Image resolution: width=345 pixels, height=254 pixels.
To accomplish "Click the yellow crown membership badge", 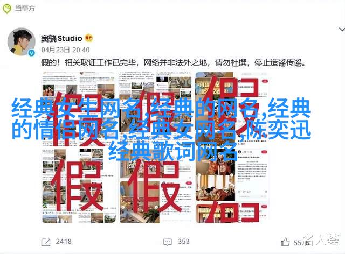I will pyautogui.click(x=89, y=38).
